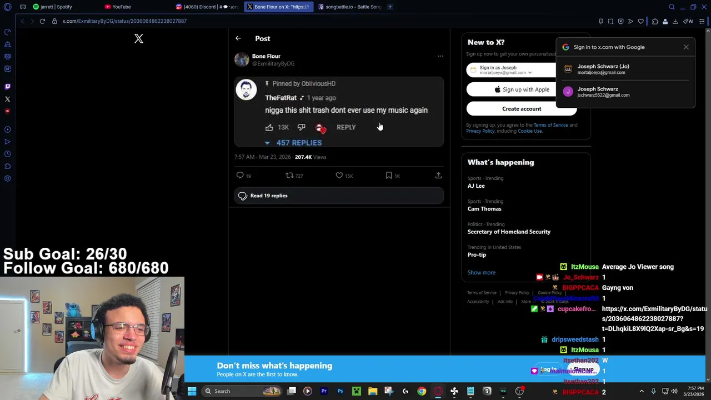Open Opera sidebar settings gear
The height and width of the screenshot is (400, 711).
[x=7, y=178]
